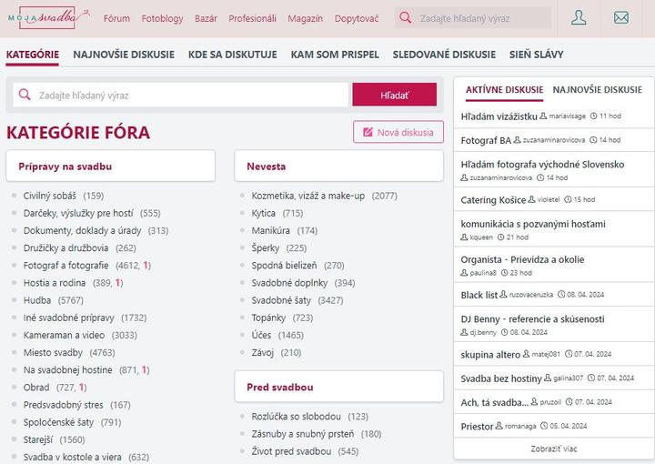
Task: Open the Kde sa diskutuje tab
Action: tap(232, 54)
